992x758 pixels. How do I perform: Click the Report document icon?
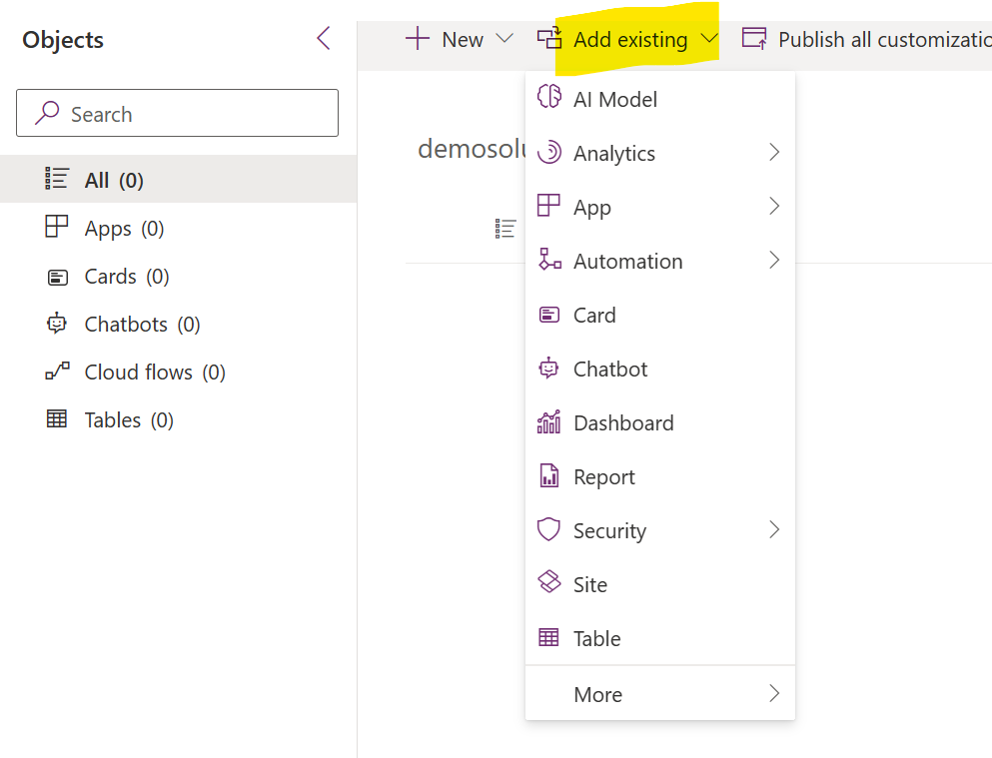tap(548, 475)
